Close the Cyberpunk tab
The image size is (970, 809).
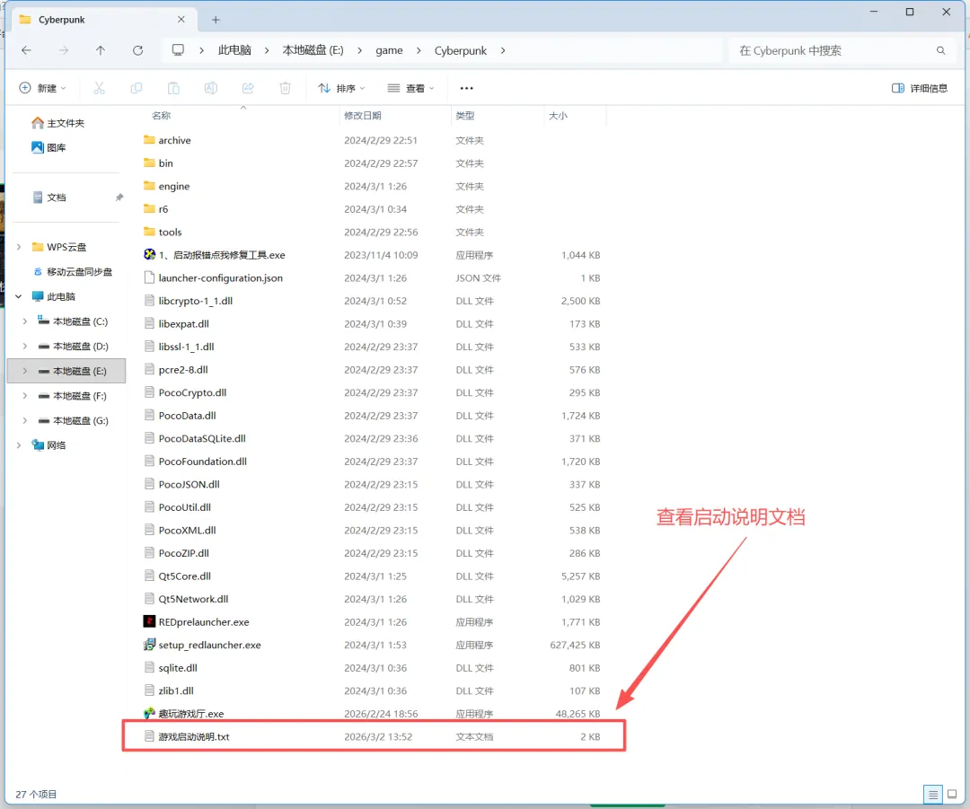click(181, 20)
